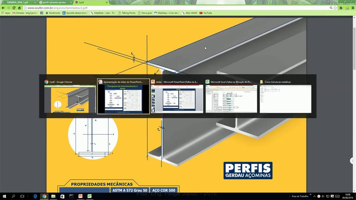This screenshot has width=356, height=200.
Task: Switch to Curso Estruturas metálicas folder thumbnail
Action: pyautogui.click(x=285, y=96)
